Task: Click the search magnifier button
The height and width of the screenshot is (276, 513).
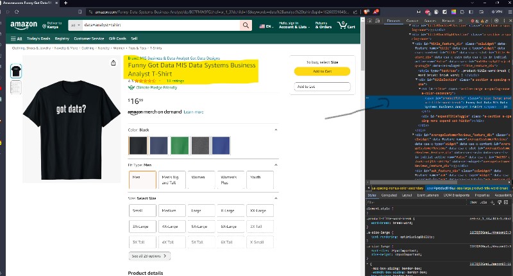Action: [x=246, y=25]
